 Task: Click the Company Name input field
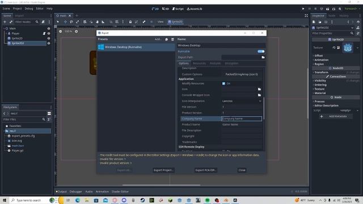(242, 118)
